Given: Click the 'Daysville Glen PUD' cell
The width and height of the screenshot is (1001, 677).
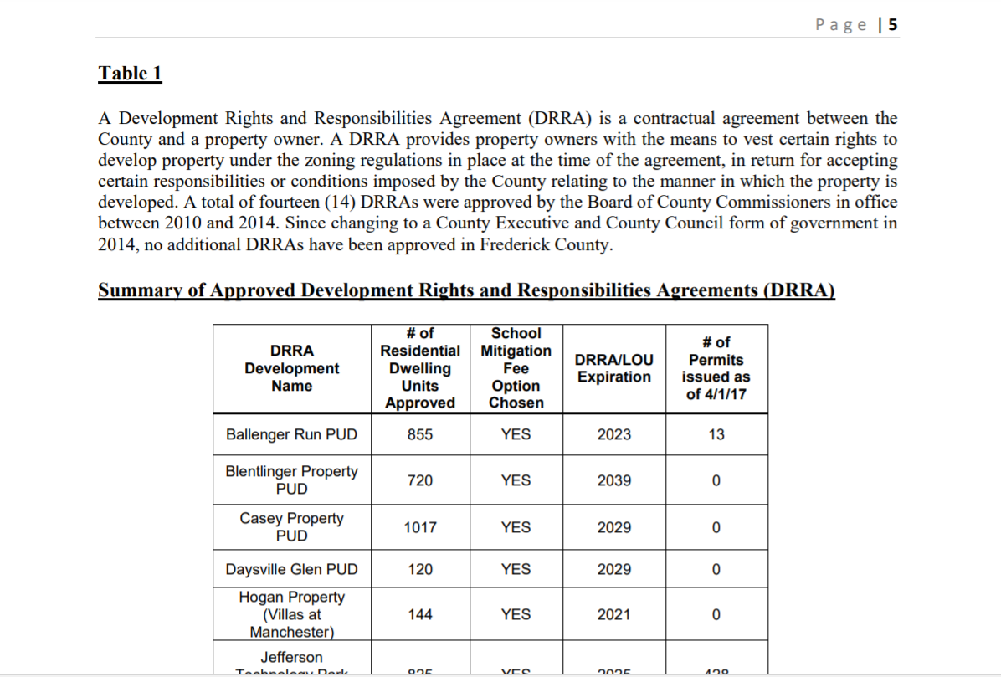Looking at the screenshot, I should [x=291, y=570].
